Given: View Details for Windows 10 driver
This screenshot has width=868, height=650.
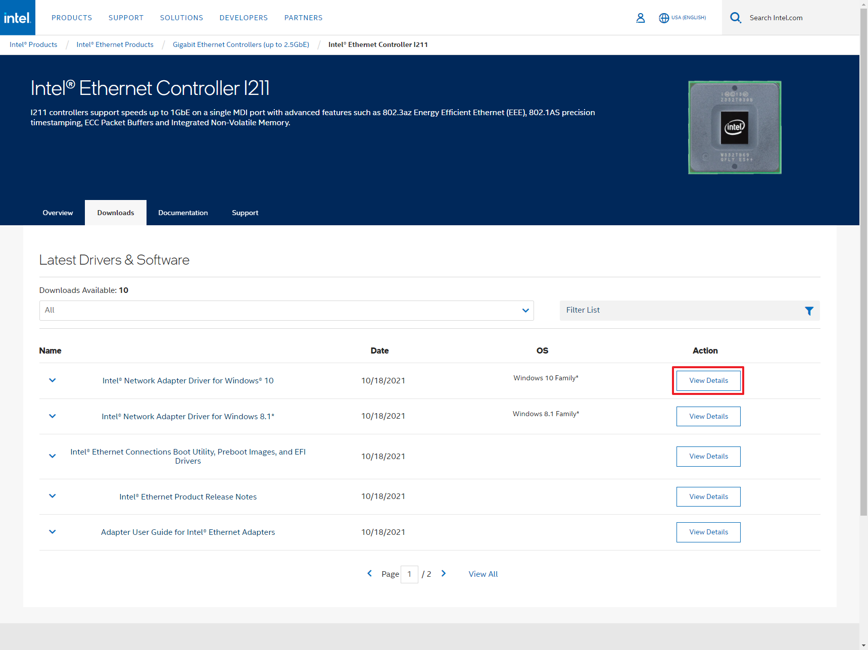Looking at the screenshot, I should [x=708, y=380].
